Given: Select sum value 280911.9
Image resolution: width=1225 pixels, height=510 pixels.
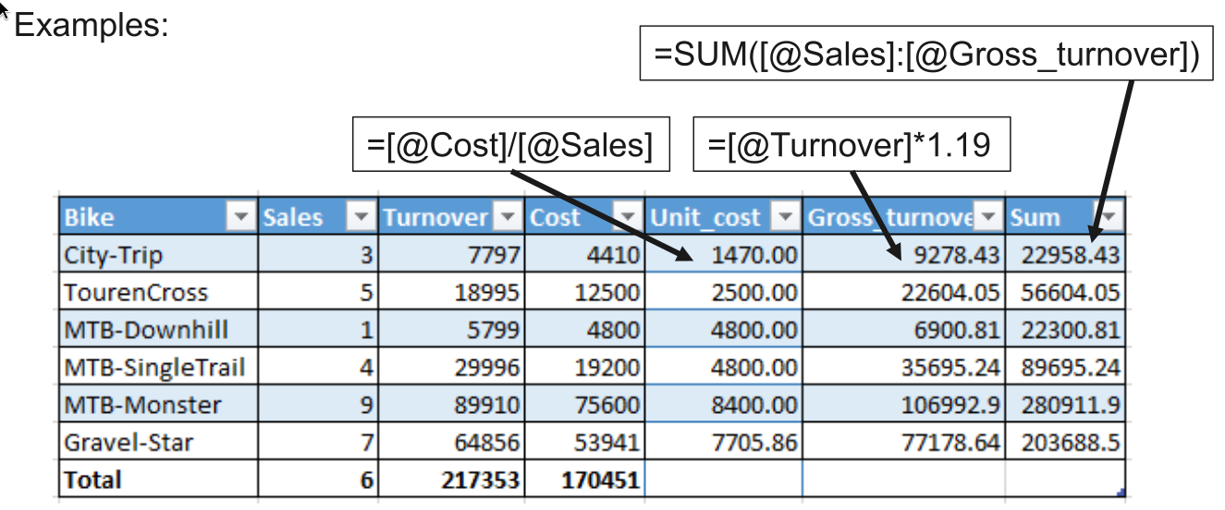Looking at the screenshot, I should [1064, 405].
